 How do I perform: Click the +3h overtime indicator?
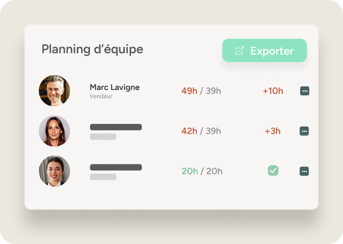click(272, 131)
